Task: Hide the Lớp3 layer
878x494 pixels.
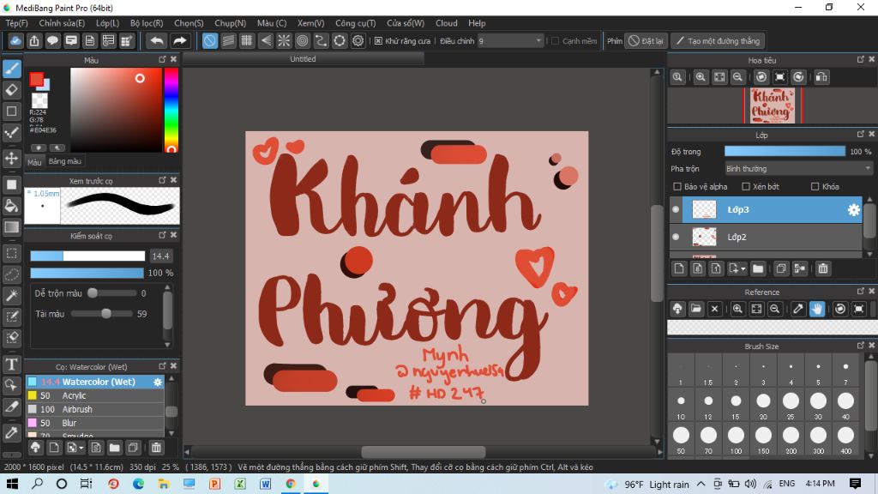Action: tap(676, 209)
